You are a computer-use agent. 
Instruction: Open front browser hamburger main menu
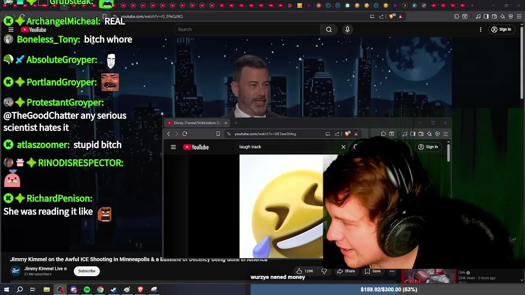[x=445, y=134]
